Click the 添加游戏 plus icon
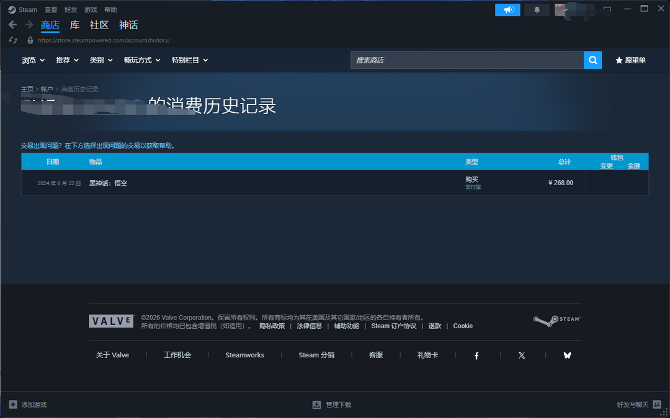This screenshot has height=418, width=670. click(13, 404)
